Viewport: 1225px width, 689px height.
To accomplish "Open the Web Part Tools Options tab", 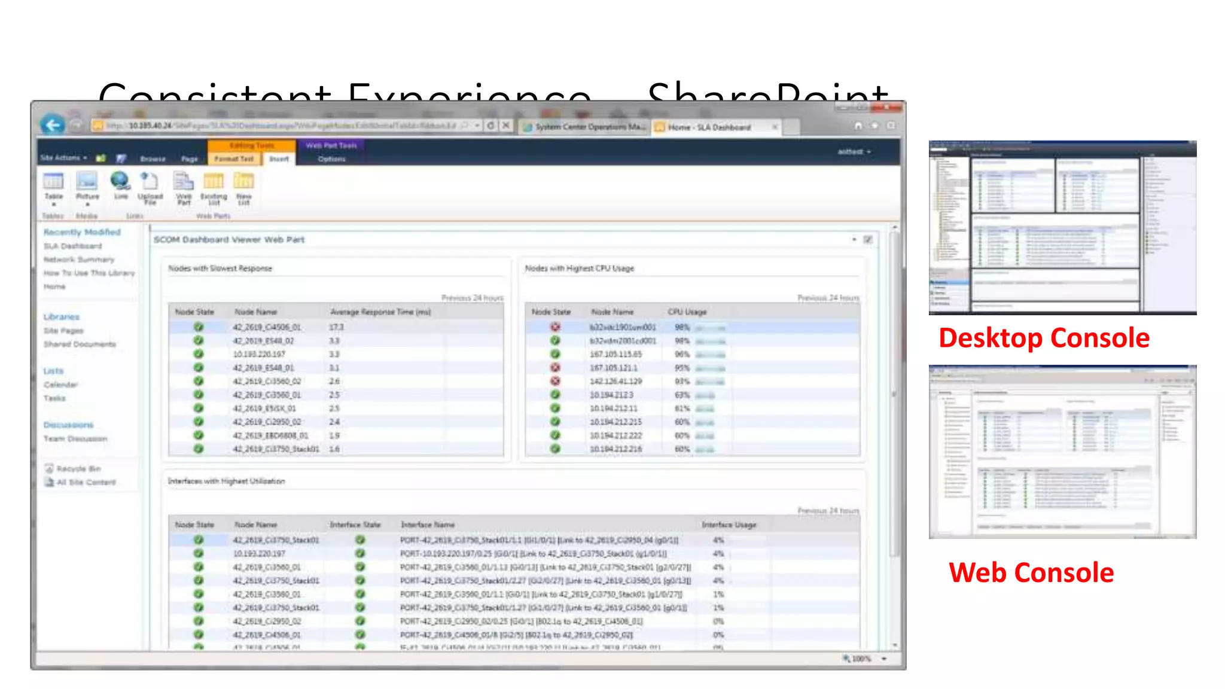I will coord(332,159).
